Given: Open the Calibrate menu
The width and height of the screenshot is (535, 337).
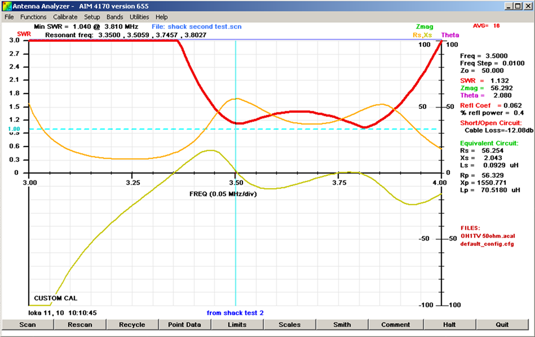Looking at the screenshot, I should click(65, 17).
